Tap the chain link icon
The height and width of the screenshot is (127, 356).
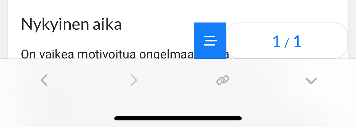pos(223,80)
